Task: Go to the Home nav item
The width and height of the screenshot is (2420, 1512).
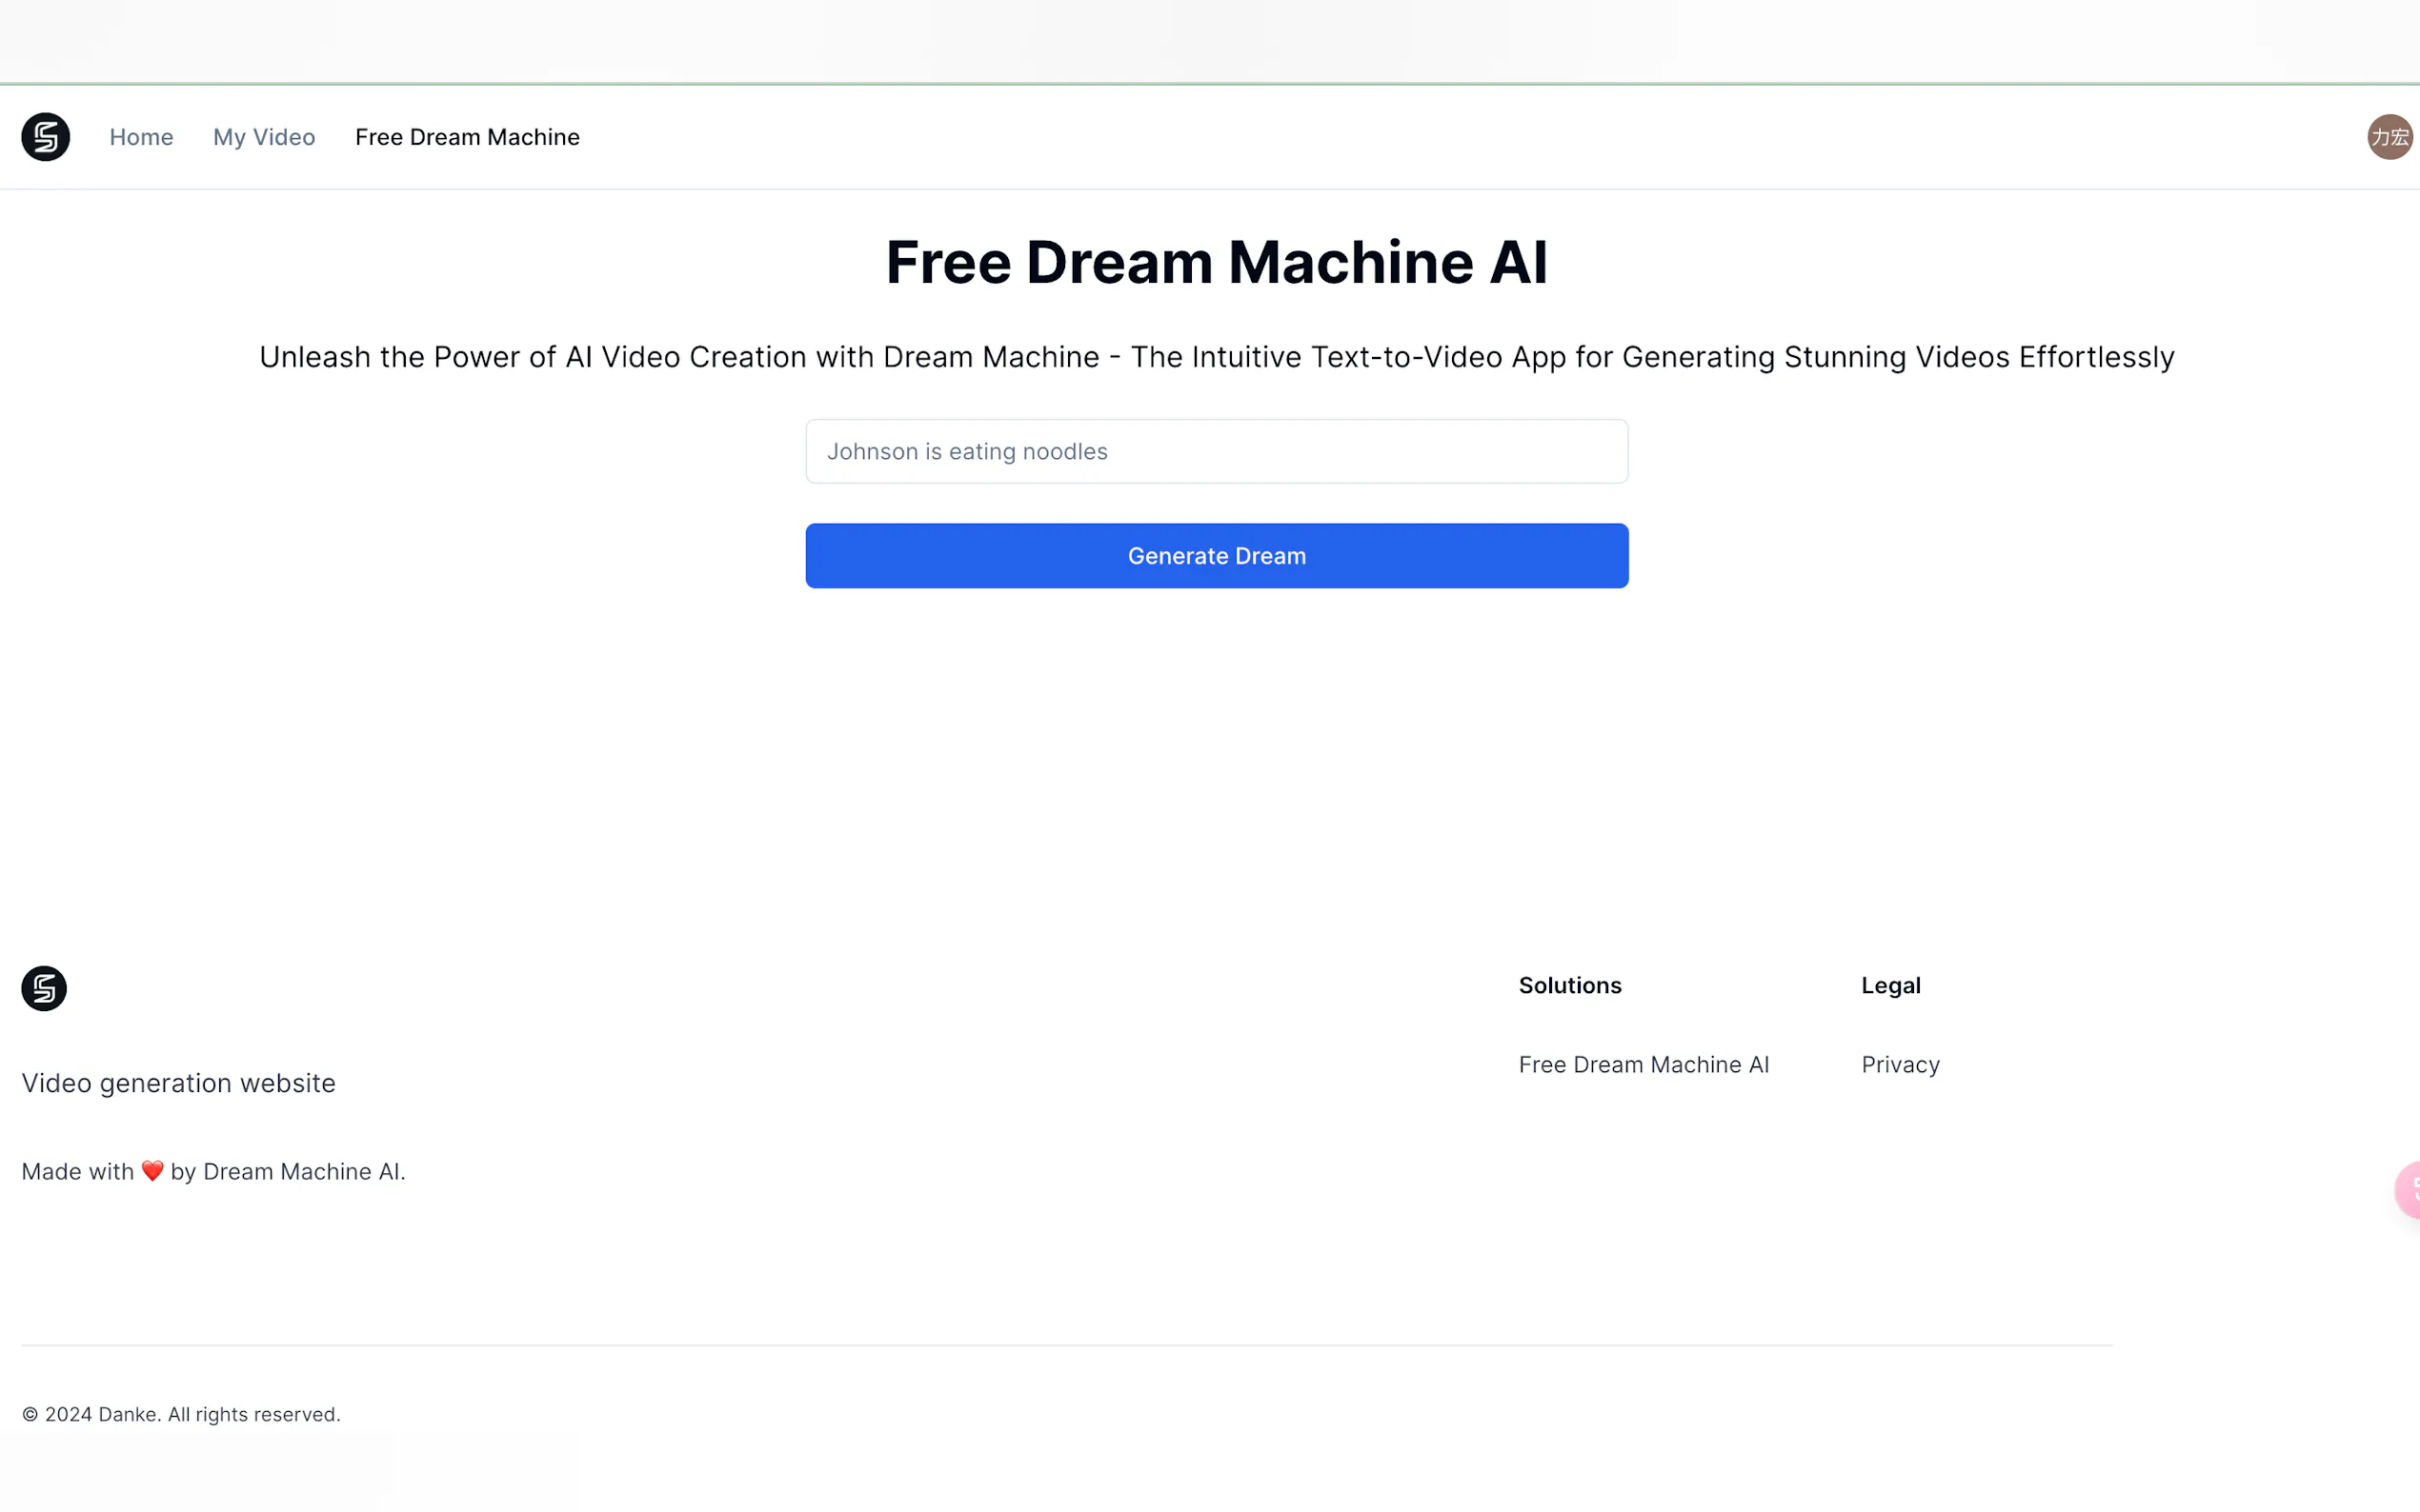Action: pos(141,137)
